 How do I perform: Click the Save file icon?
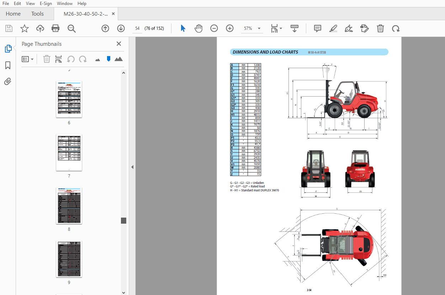9,28
